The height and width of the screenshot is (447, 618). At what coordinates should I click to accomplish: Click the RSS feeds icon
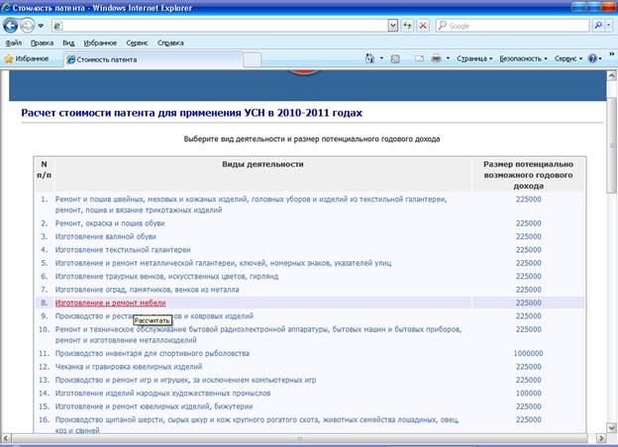[x=395, y=59]
